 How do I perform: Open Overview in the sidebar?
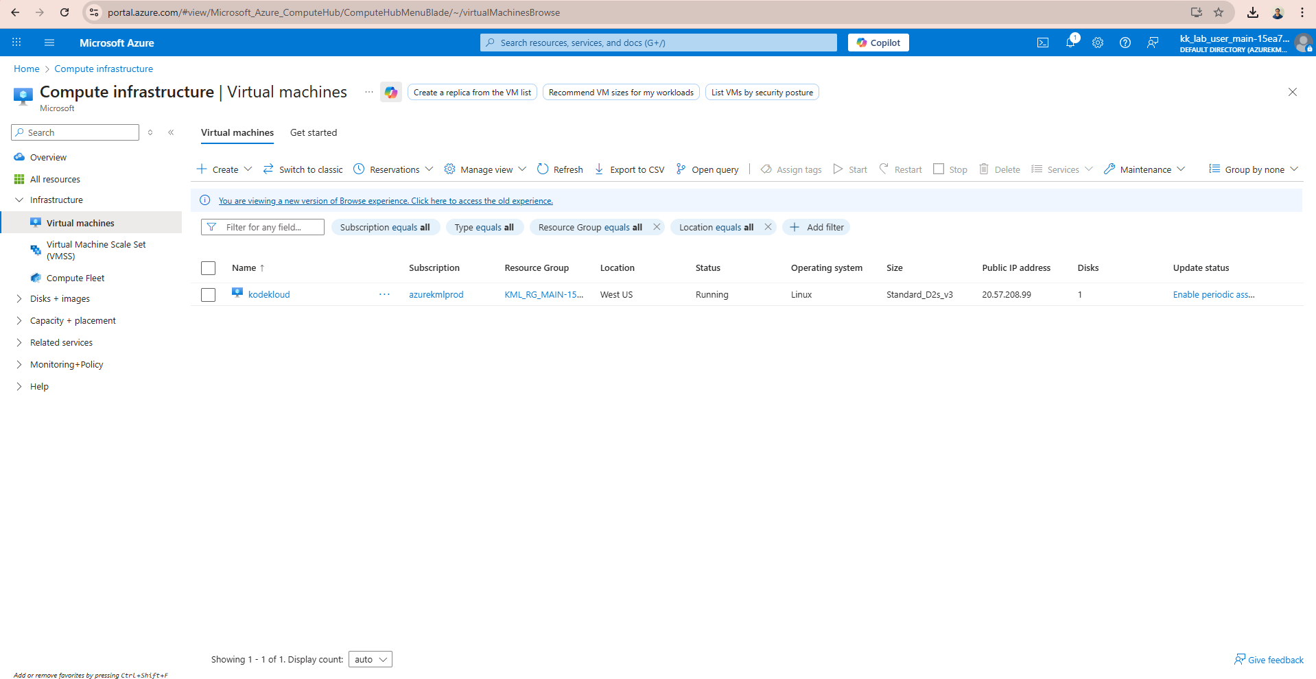48,157
